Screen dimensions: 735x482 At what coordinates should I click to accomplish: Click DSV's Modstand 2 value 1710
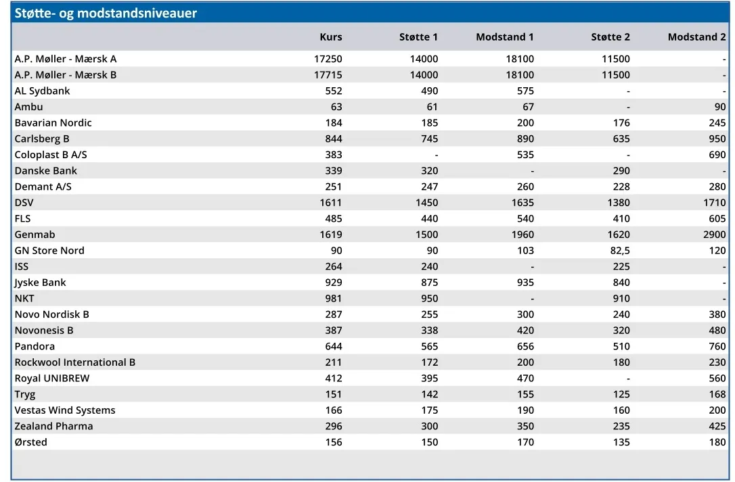715,202
